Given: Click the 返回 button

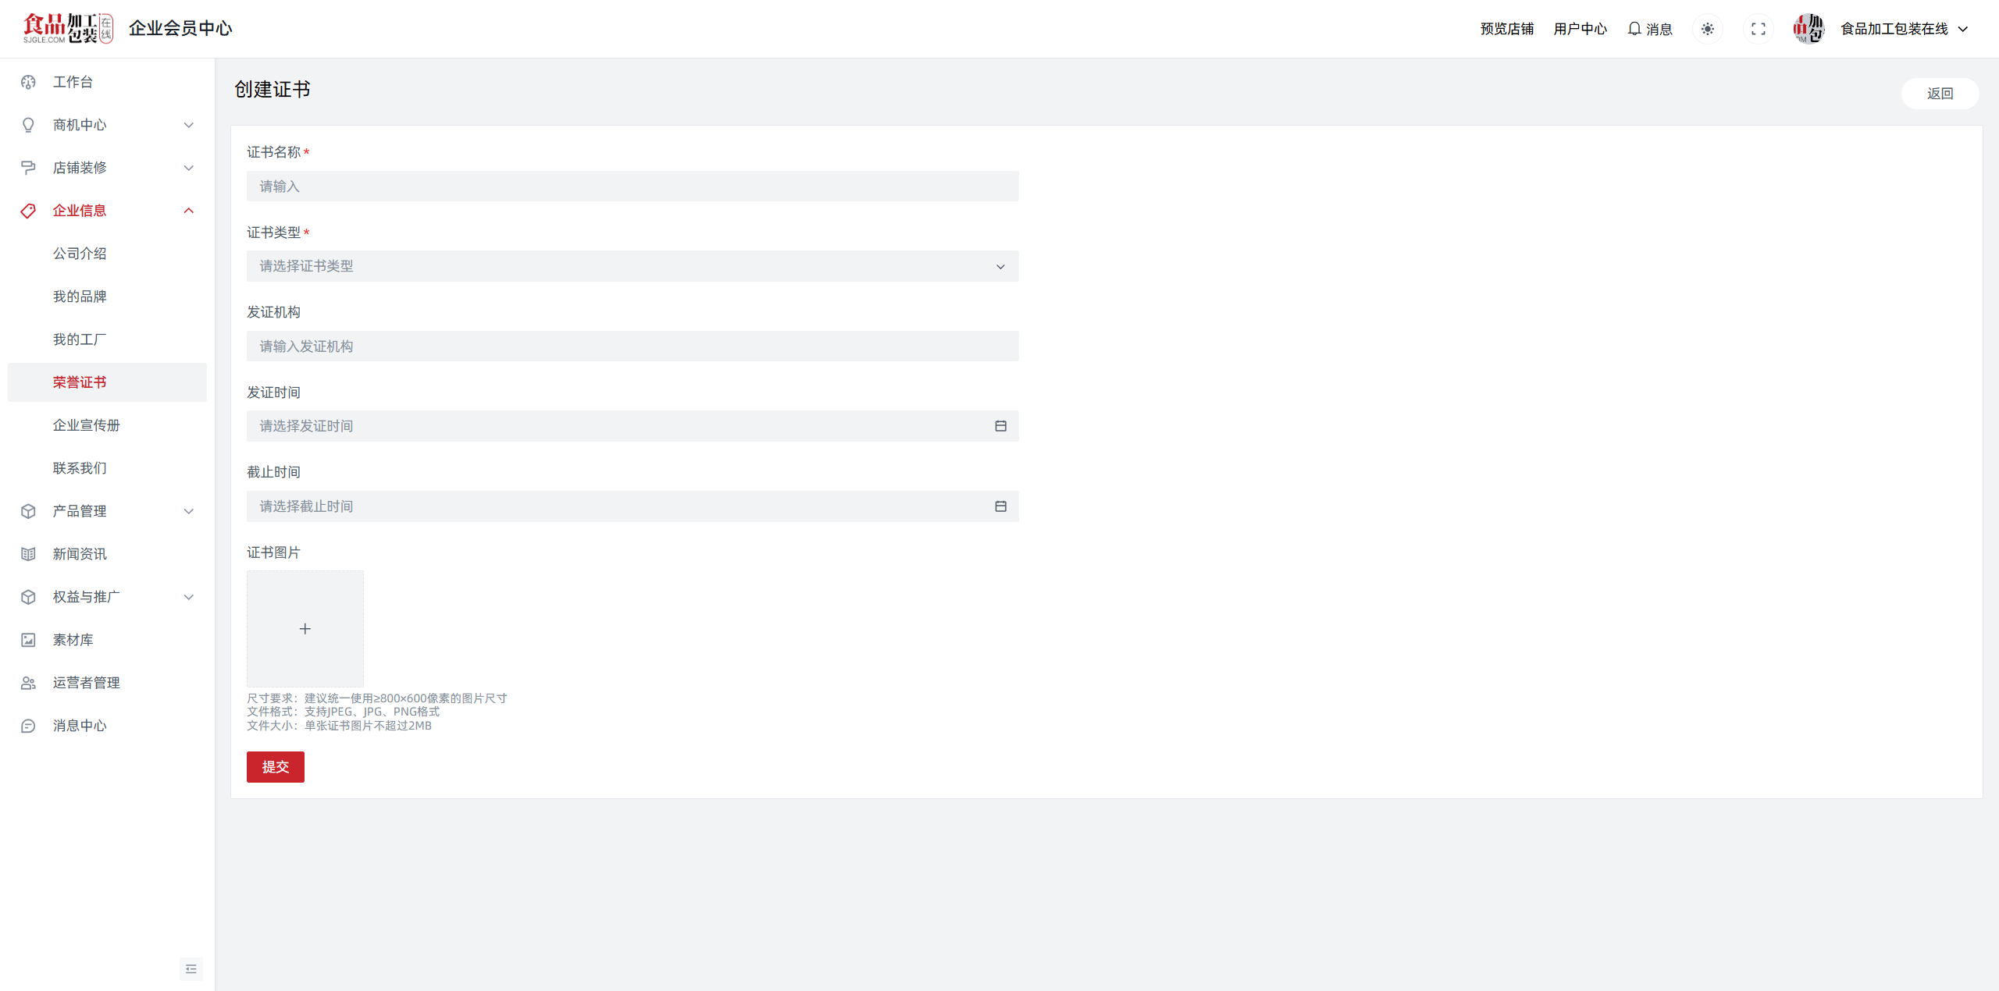Looking at the screenshot, I should tap(1940, 94).
